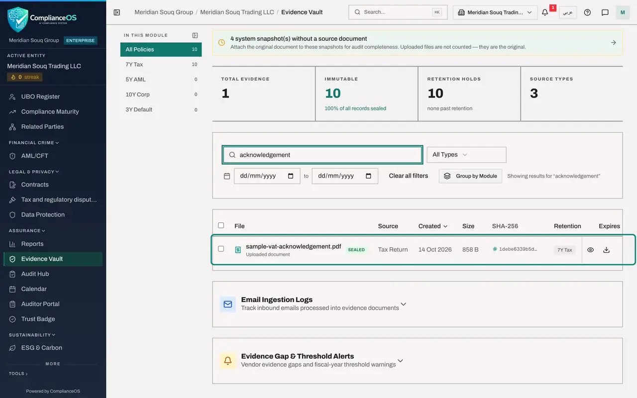The image size is (637, 398).
Task: Expand Email Ingestion Logs section
Action: [x=404, y=304]
